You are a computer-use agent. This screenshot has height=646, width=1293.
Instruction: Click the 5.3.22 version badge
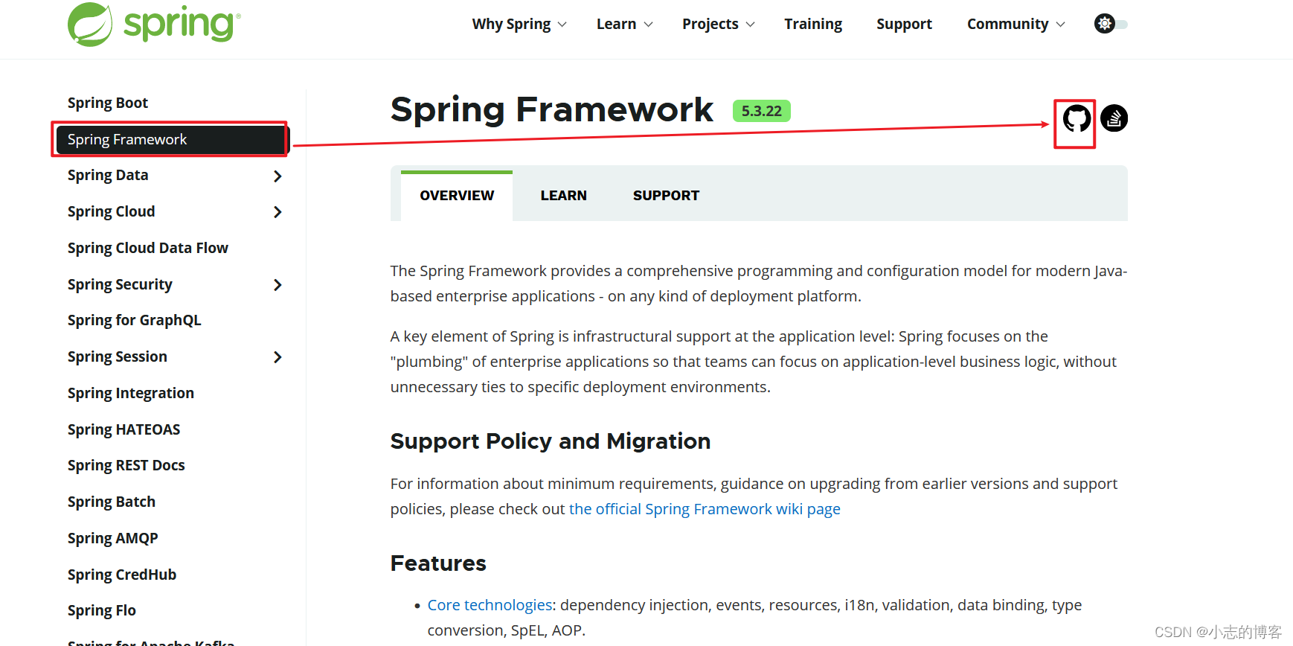tap(762, 111)
